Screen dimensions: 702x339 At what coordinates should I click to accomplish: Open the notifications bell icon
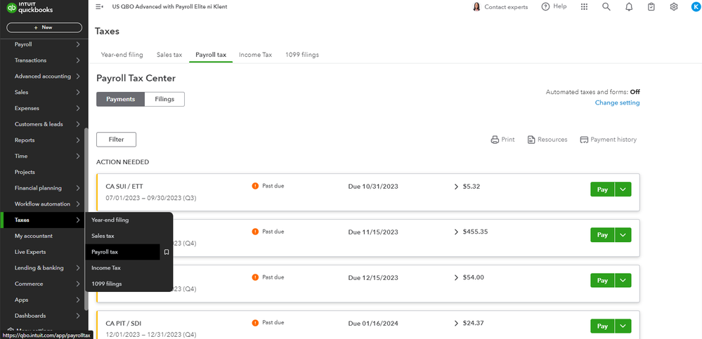629,7
